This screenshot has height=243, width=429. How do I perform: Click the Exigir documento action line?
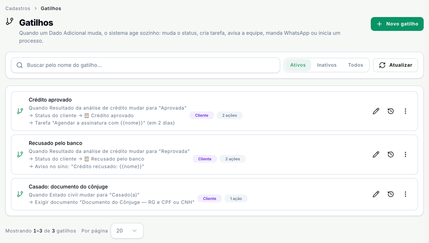point(111,202)
